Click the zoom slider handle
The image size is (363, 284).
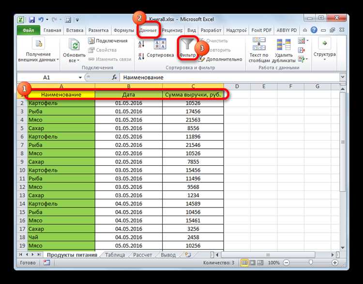coord(311,263)
